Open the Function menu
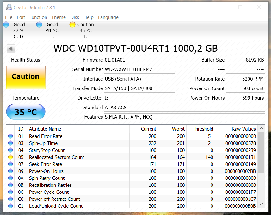The height and width of the screenshot is (215, 271). tap(38, 17)
